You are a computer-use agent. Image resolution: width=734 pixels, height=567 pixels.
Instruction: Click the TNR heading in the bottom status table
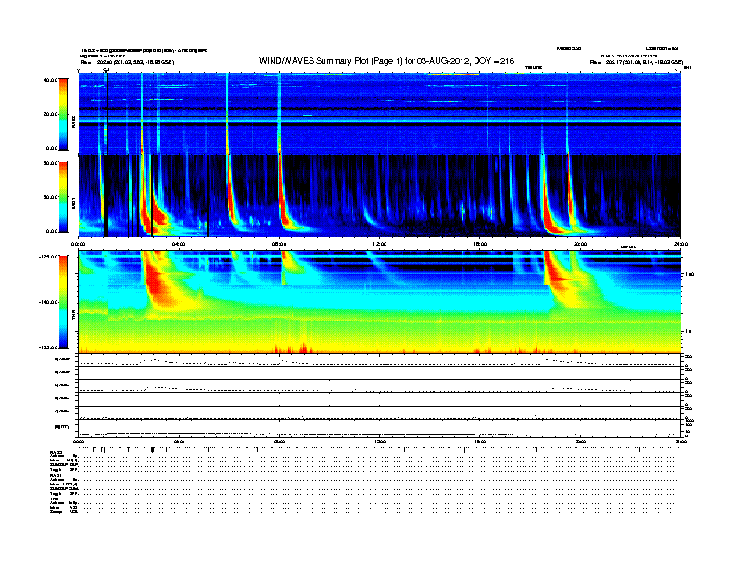(54, 498)
